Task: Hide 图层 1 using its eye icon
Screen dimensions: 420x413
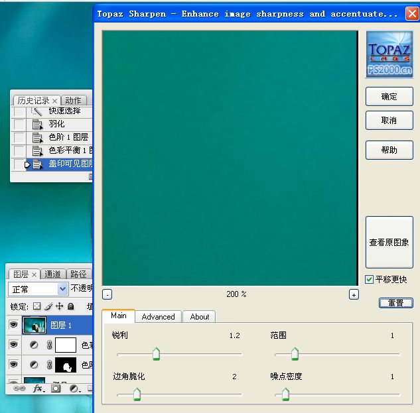Action: tap(13, 325)
